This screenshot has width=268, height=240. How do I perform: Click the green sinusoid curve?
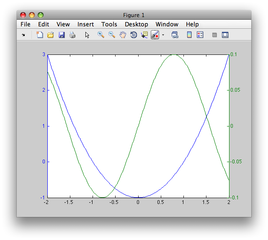138,126
